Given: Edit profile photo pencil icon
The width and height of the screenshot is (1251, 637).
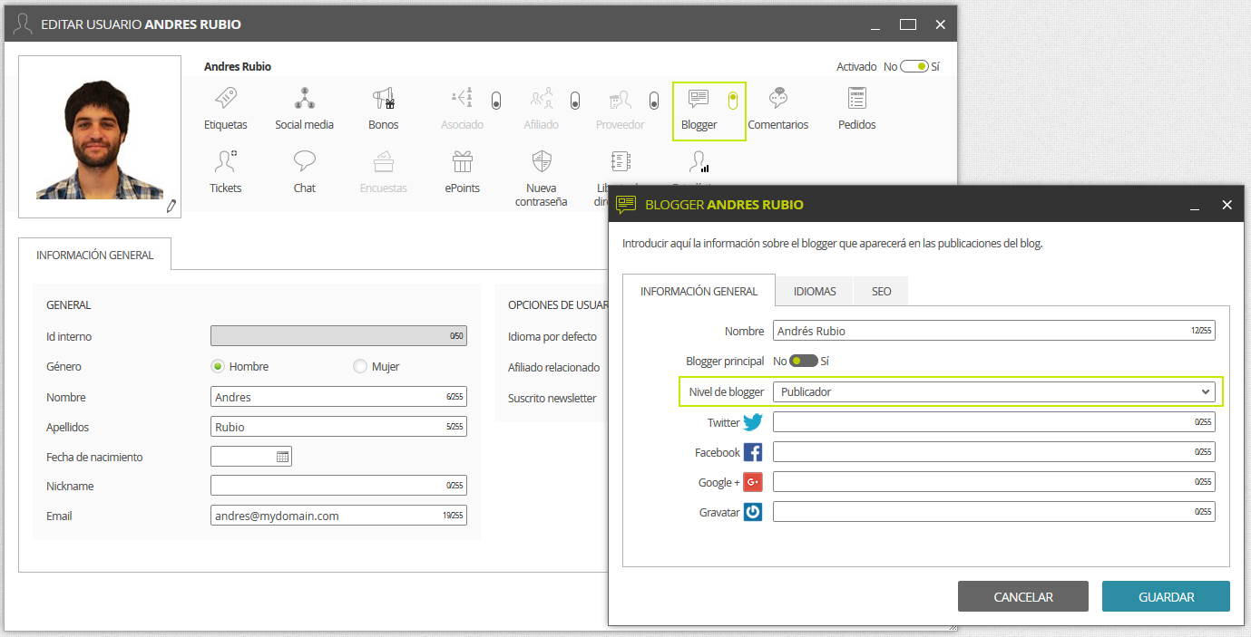Looking at the screenshot, I should (x=171, y=207).
